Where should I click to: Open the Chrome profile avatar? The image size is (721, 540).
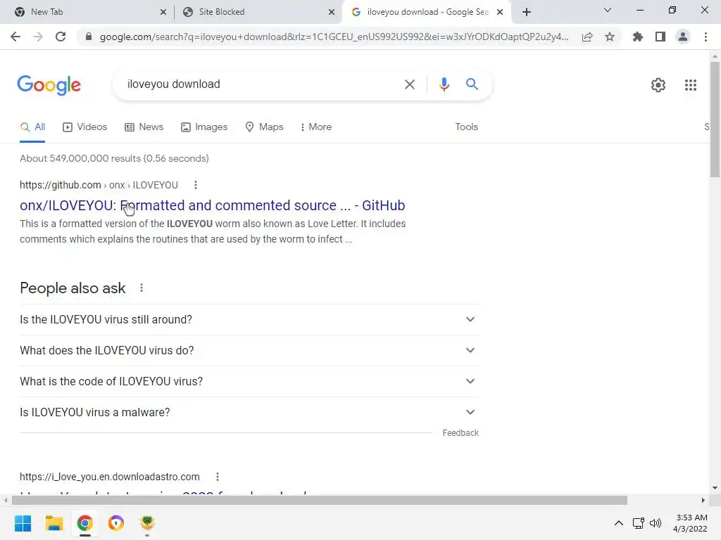coord(683,37)
